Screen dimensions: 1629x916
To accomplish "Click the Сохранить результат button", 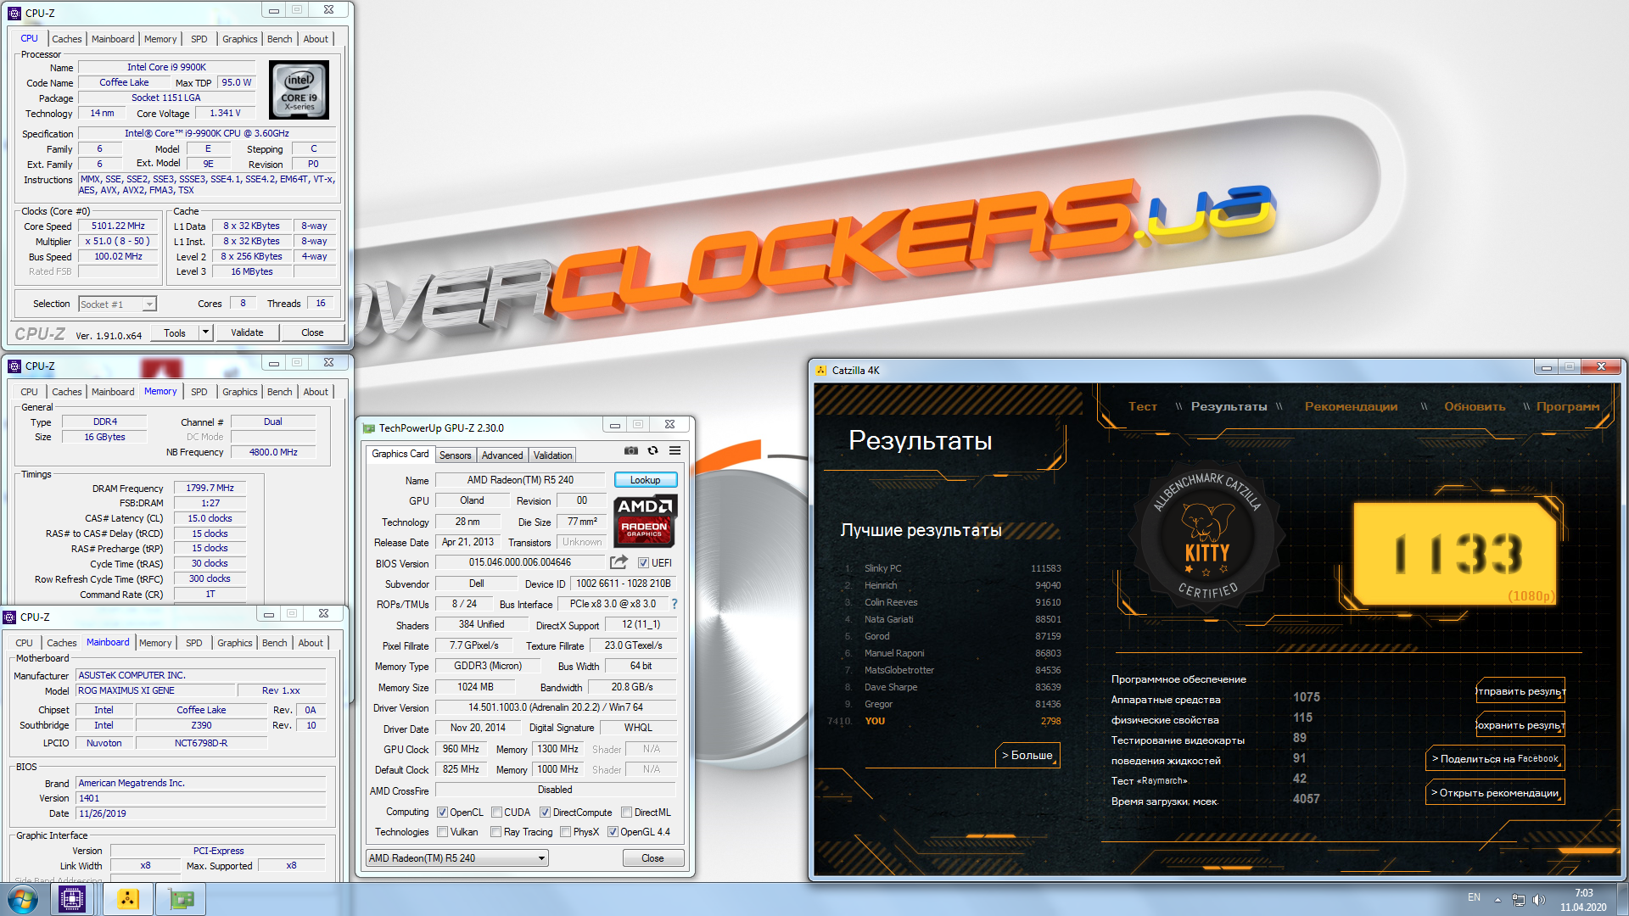I will coord(1520,725).
